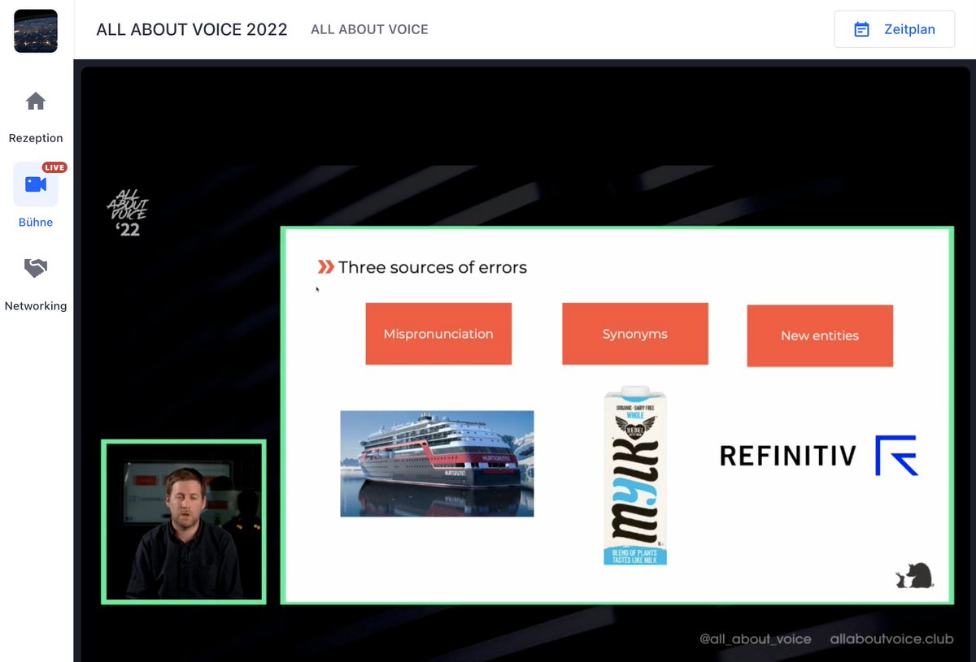
Task: Click the Mispronunciation box
Action: (438, 334)
